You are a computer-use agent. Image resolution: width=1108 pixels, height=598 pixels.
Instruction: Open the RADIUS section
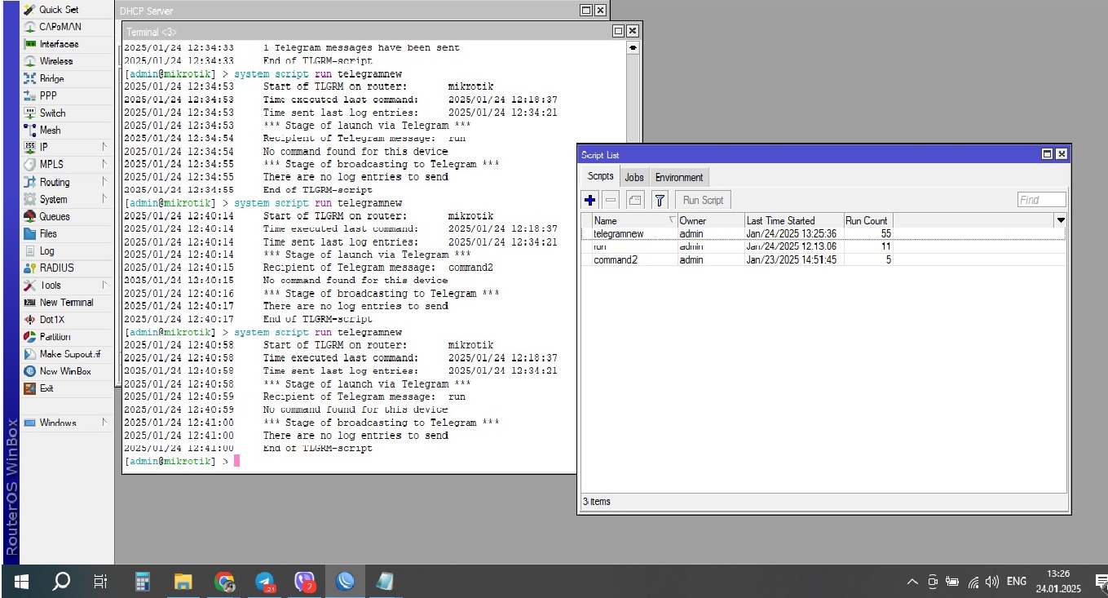(x=56, y=268)
